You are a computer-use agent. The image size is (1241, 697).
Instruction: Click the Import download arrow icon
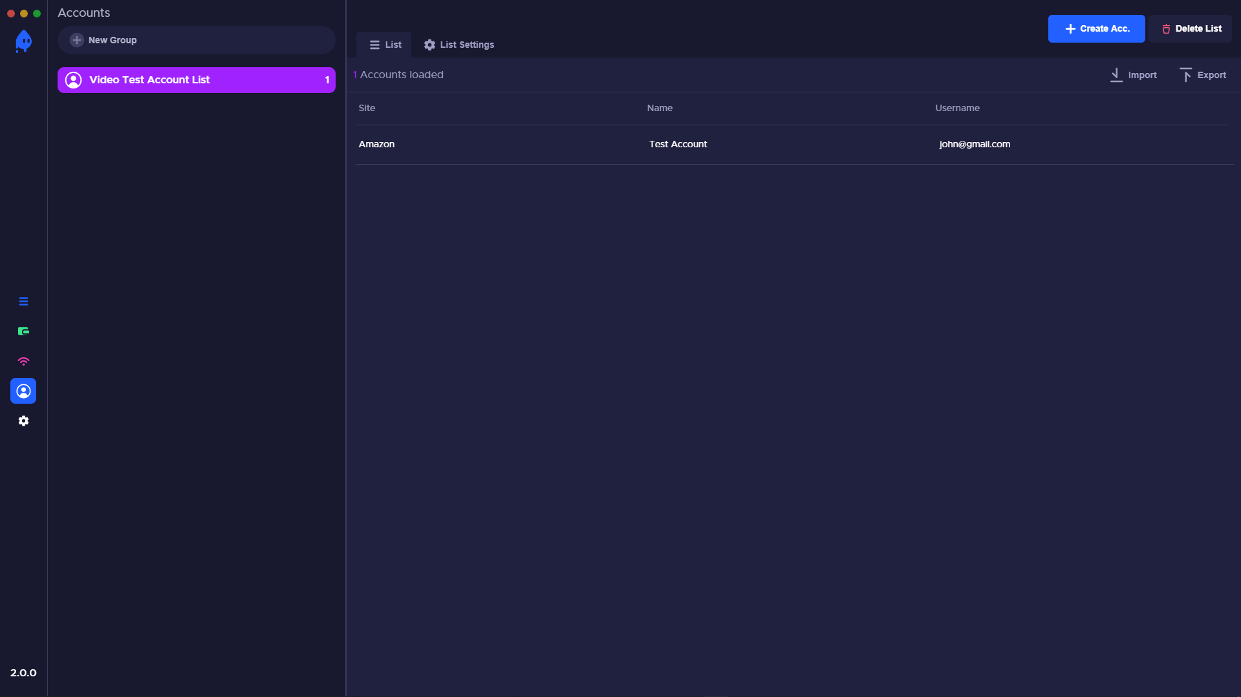(1116, 75)
